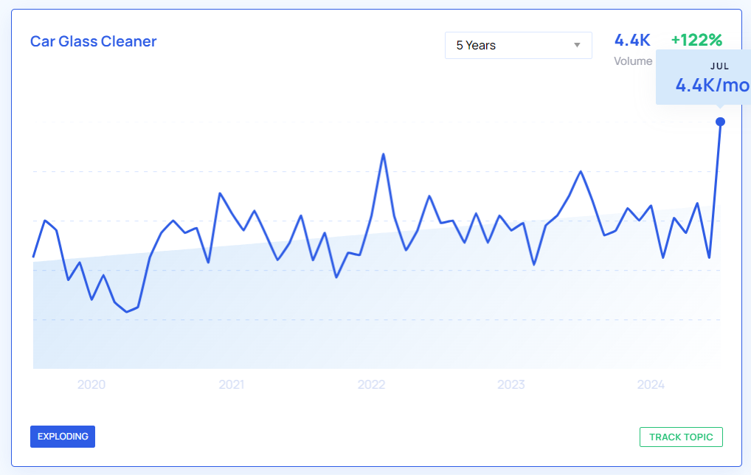The width and height of the screenshot is (751, 475).
Task: Click the "JUL" month label in the tooltip
Action: click(719, 66)
